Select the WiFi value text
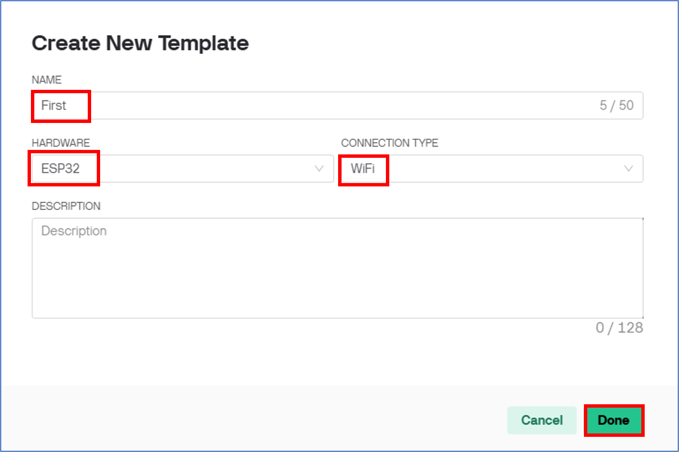Image resolution: width=679 pixels, height=452 pixels. (363, 168)
